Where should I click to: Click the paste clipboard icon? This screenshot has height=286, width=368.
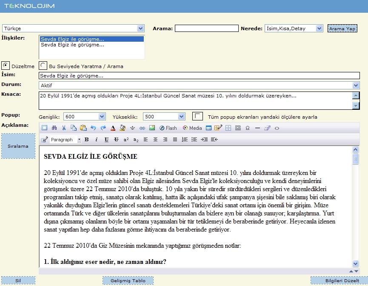[x=83, y=128]
